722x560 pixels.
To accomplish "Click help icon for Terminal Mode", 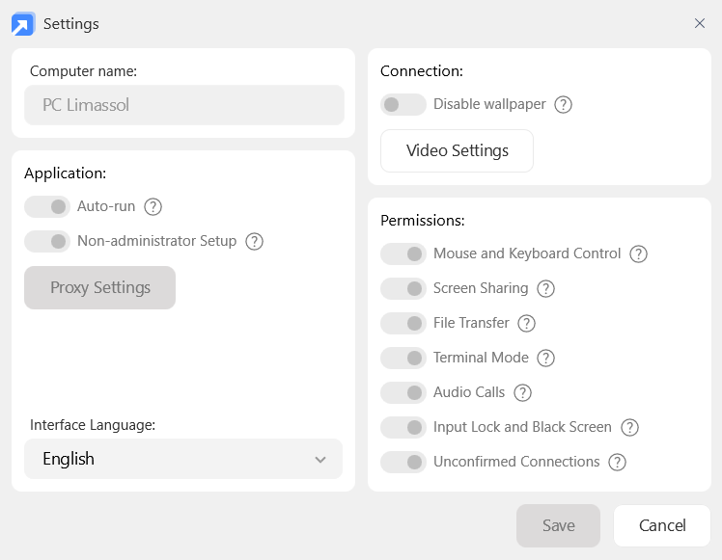I will (x=545, y=358).
